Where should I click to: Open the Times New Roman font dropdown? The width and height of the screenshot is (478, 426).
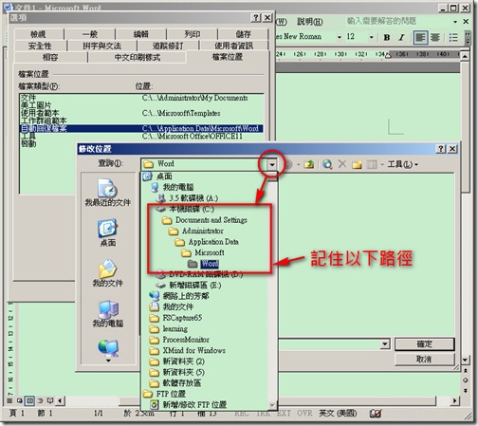340,37
